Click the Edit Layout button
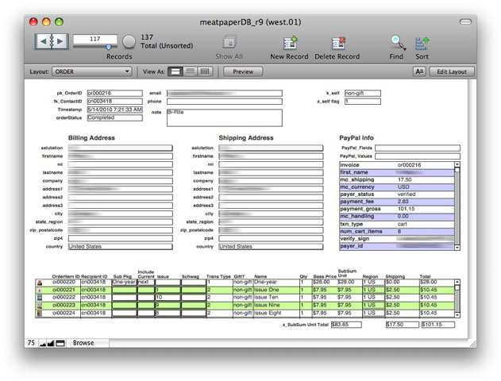The image size is (501, 381). (x=453, y=71)
